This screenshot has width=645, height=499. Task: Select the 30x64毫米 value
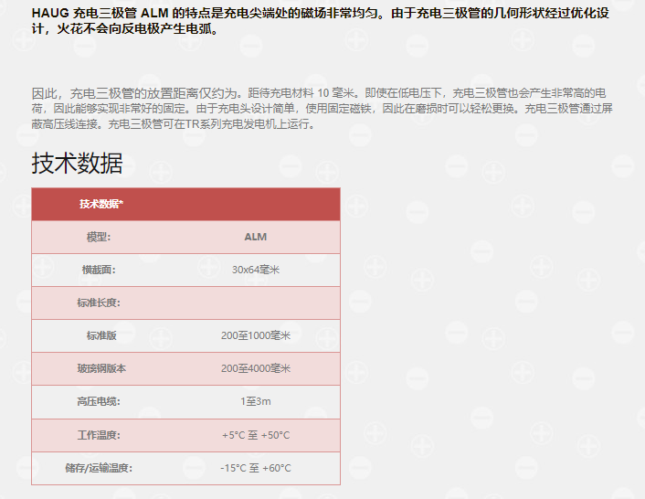pos(256,270)
